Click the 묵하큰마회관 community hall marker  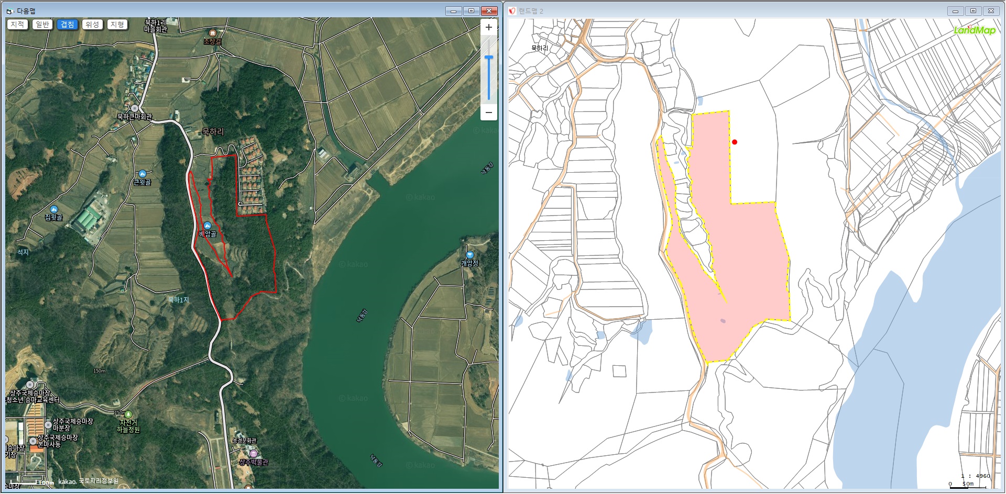[135, 108]
